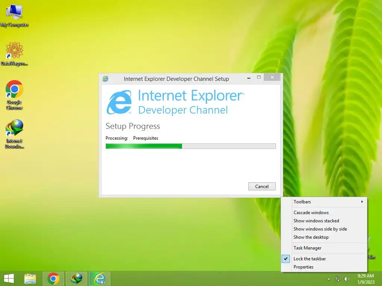Close the Internet Explorer setup window

click(x=272, y=77)
